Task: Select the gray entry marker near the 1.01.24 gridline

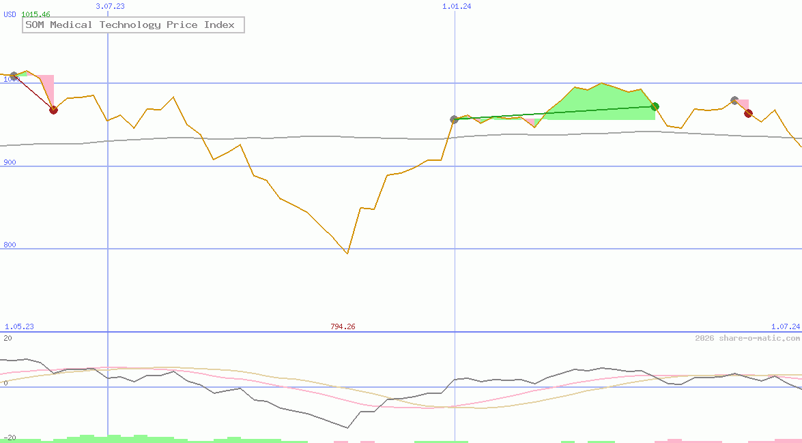Action: (453, 119)
